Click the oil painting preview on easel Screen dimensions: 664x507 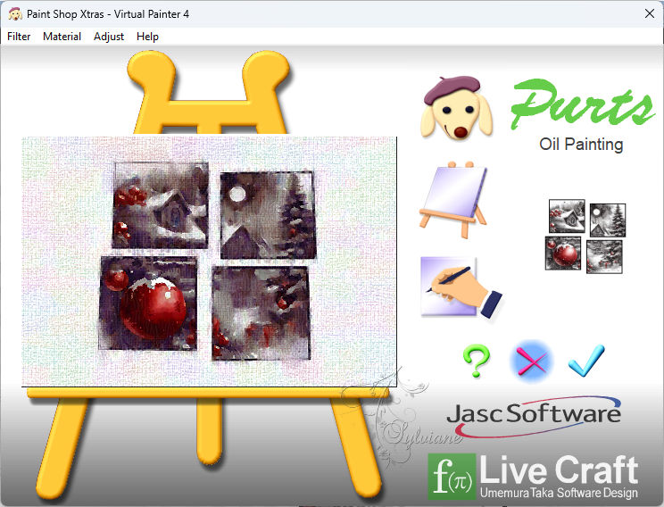click(x=209, y=262)
